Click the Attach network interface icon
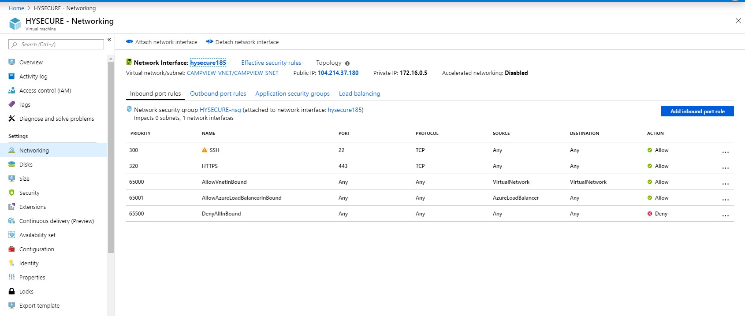 130,42
